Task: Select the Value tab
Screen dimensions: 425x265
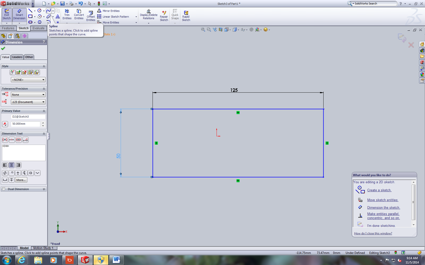Action: click(6, 57)
